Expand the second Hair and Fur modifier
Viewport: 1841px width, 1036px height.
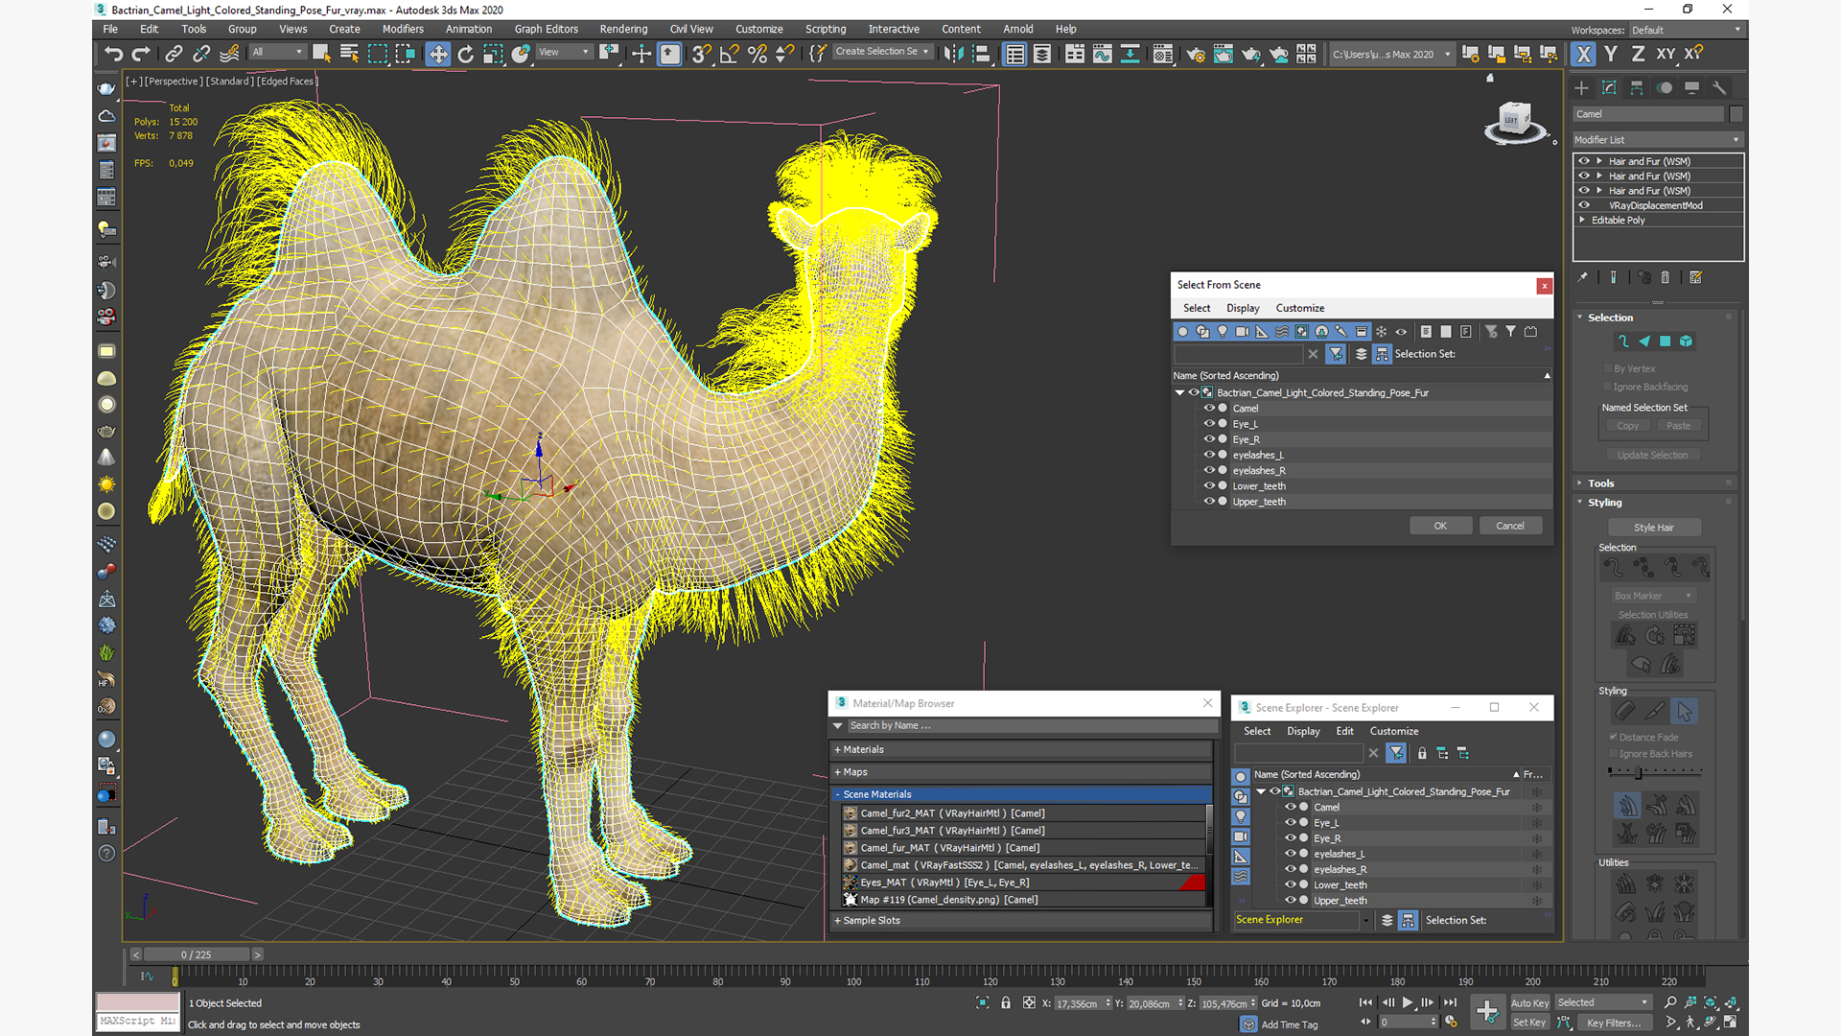point(1598,176)
